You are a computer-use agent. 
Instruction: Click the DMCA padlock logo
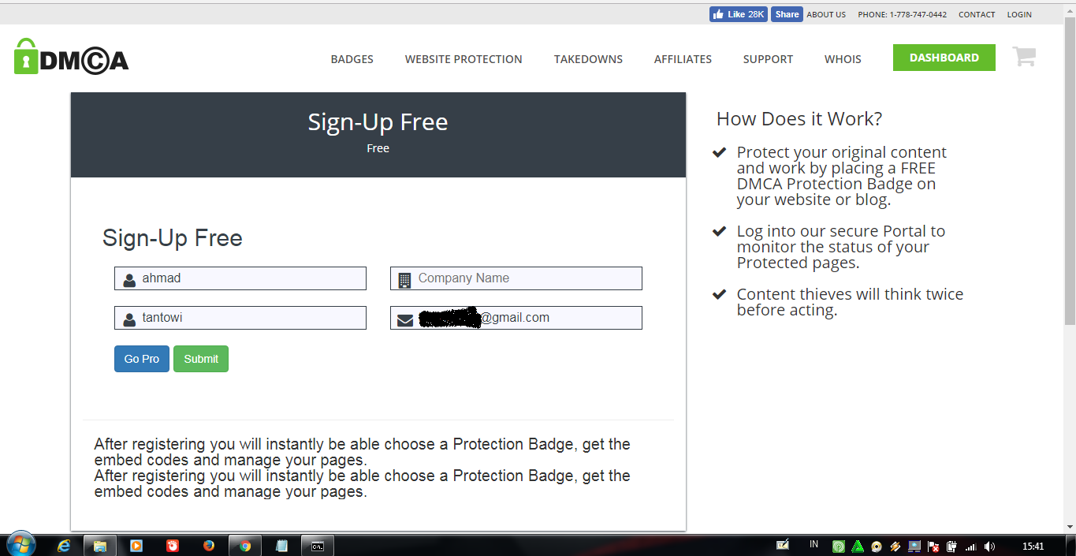71,58
